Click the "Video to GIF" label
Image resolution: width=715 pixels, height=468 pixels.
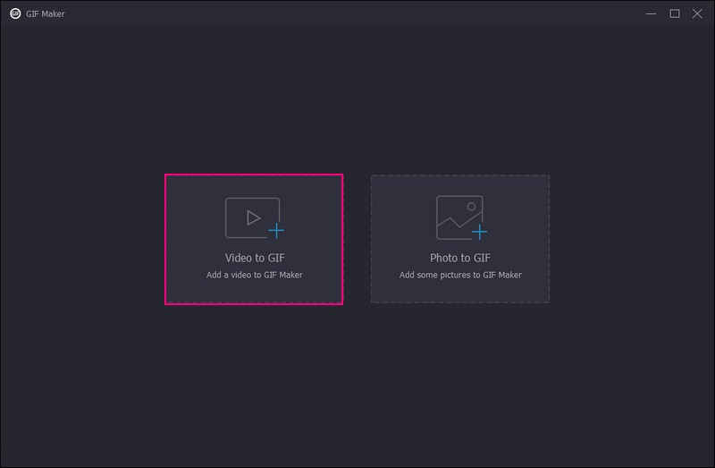pyautogui.click(x=255, y=258)
